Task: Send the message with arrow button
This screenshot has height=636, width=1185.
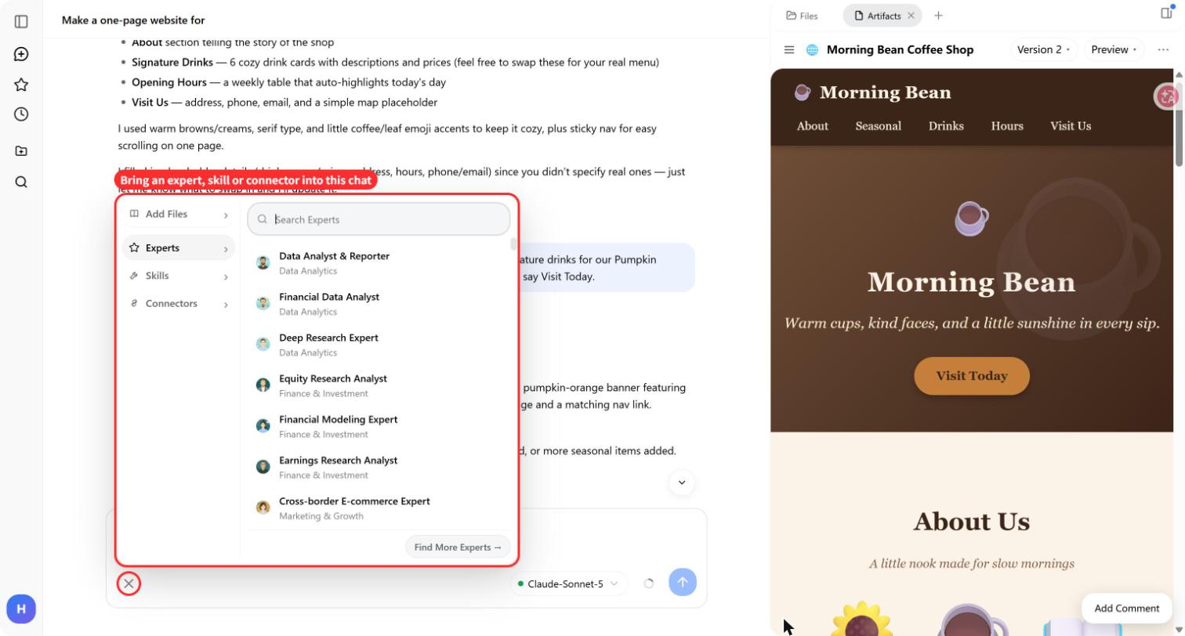Action: [x=683, y=582]
